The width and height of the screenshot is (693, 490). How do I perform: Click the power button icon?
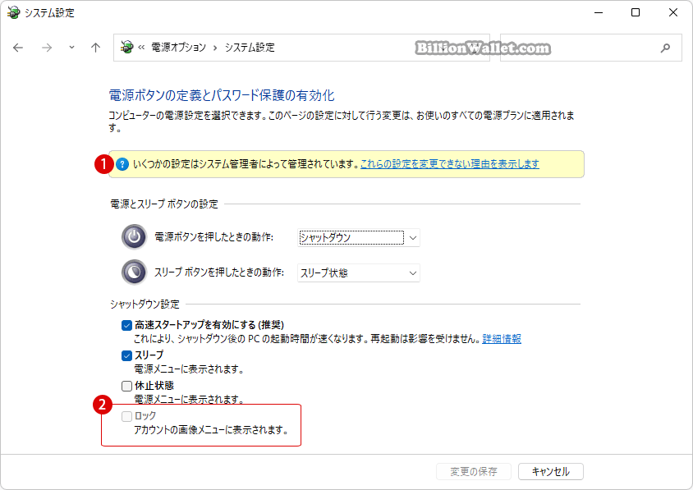(134, 237)
